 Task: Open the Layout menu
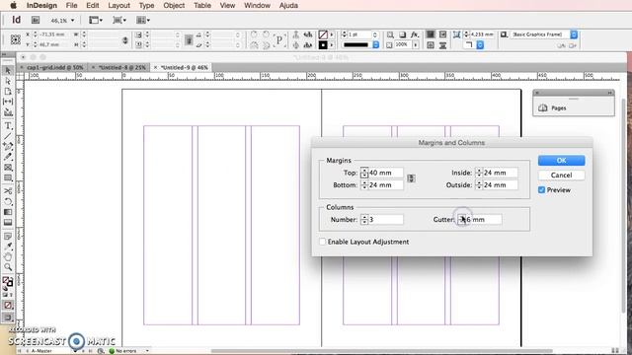tap(118, 5)
